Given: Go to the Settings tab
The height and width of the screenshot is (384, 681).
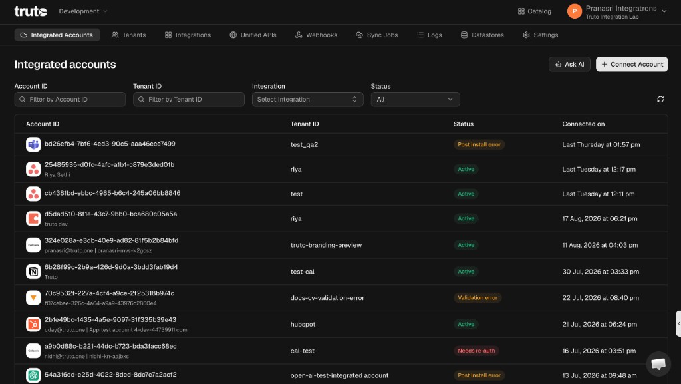Looking at the screenshot, I should (540, 35).
